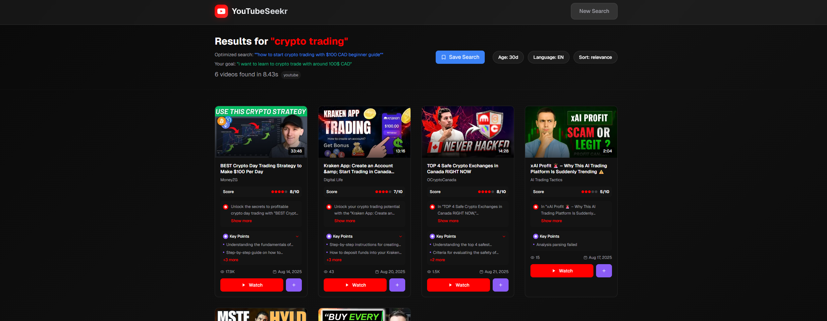Viewport: 827px width, 321px height.
Task: Click the MoneyZG channel name
Action: 229,180
